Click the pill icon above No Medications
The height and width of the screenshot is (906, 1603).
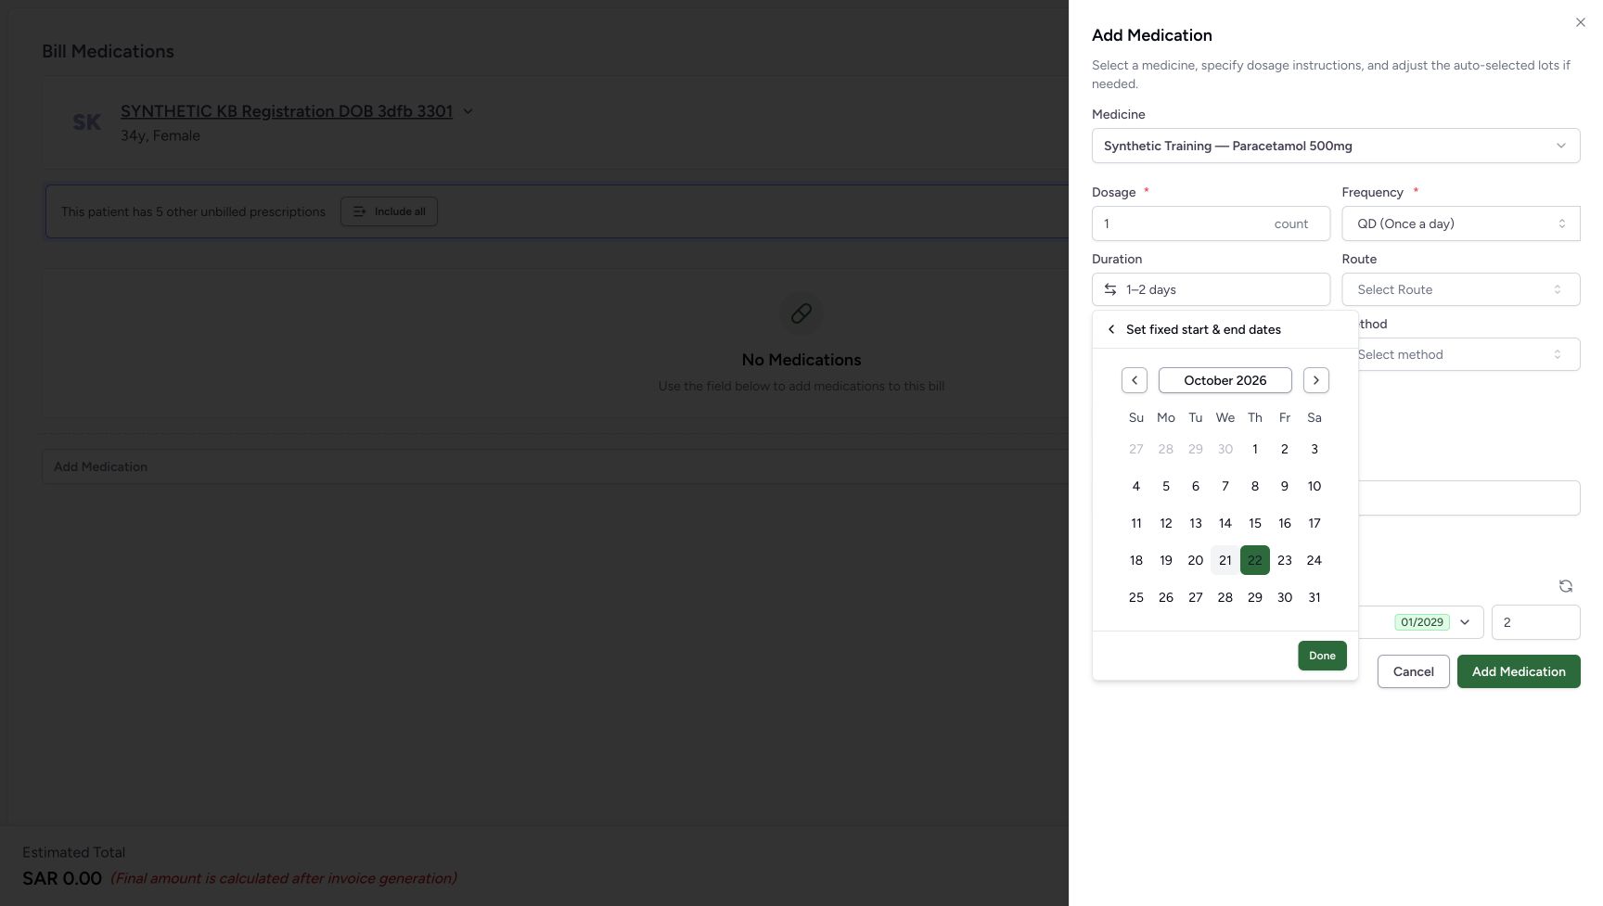pyautogui.click(x=801, y=313)
